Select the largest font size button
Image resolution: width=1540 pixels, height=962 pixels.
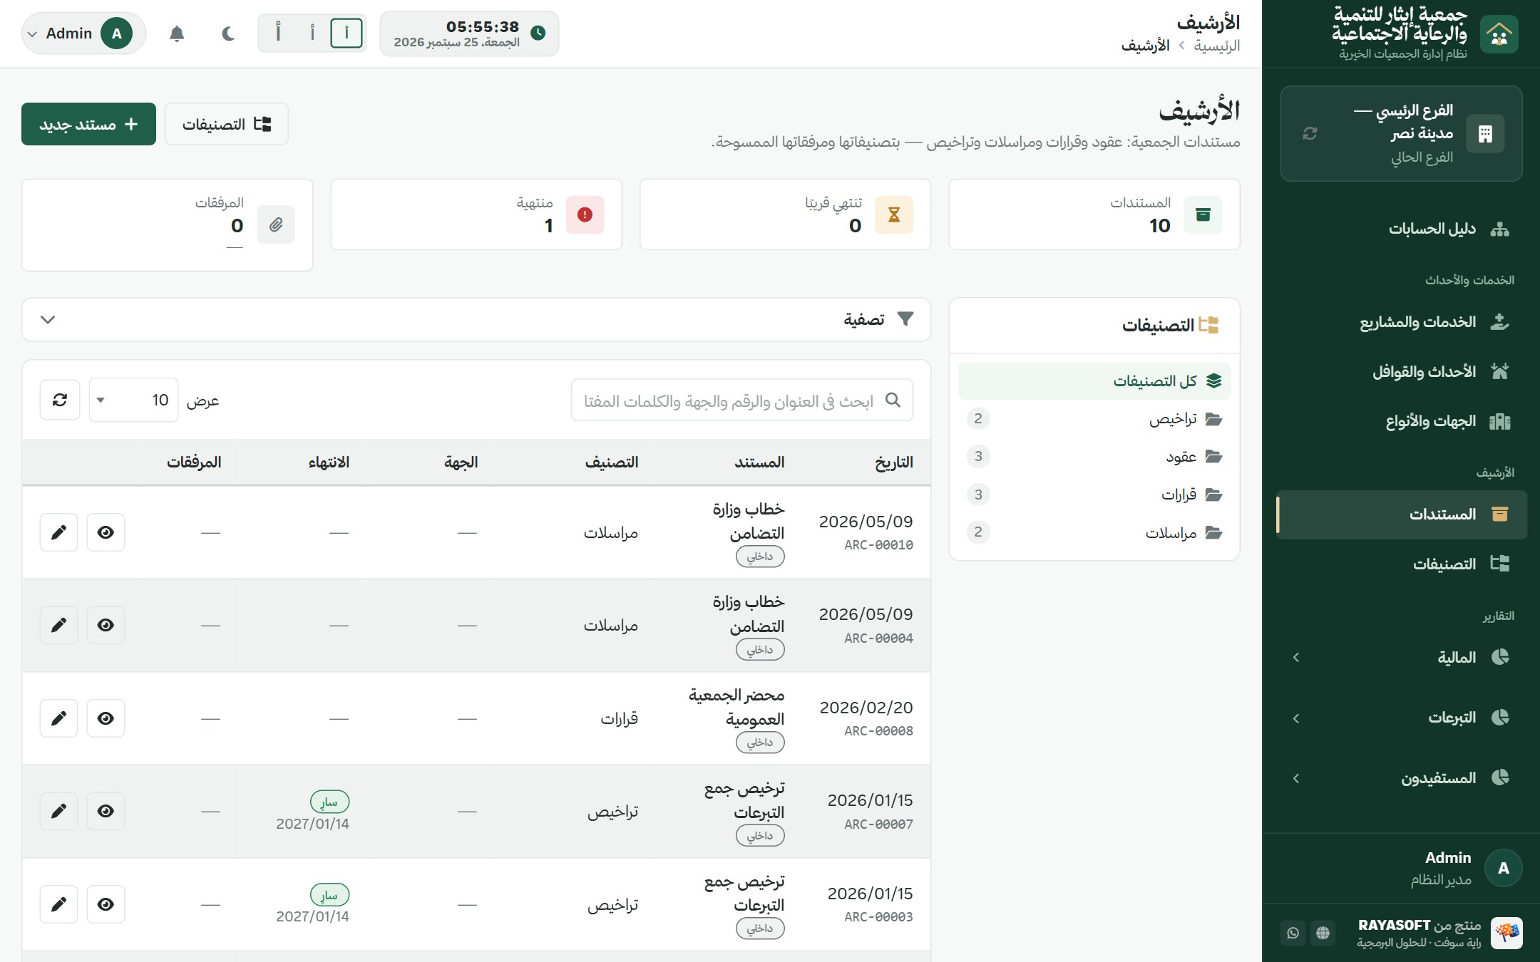[278, 33]
